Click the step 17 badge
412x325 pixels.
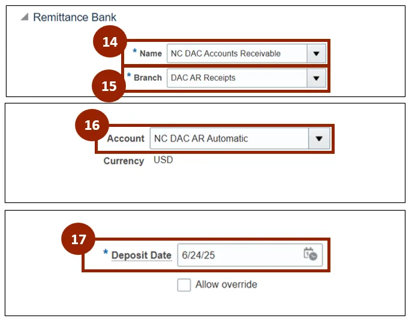79,239
